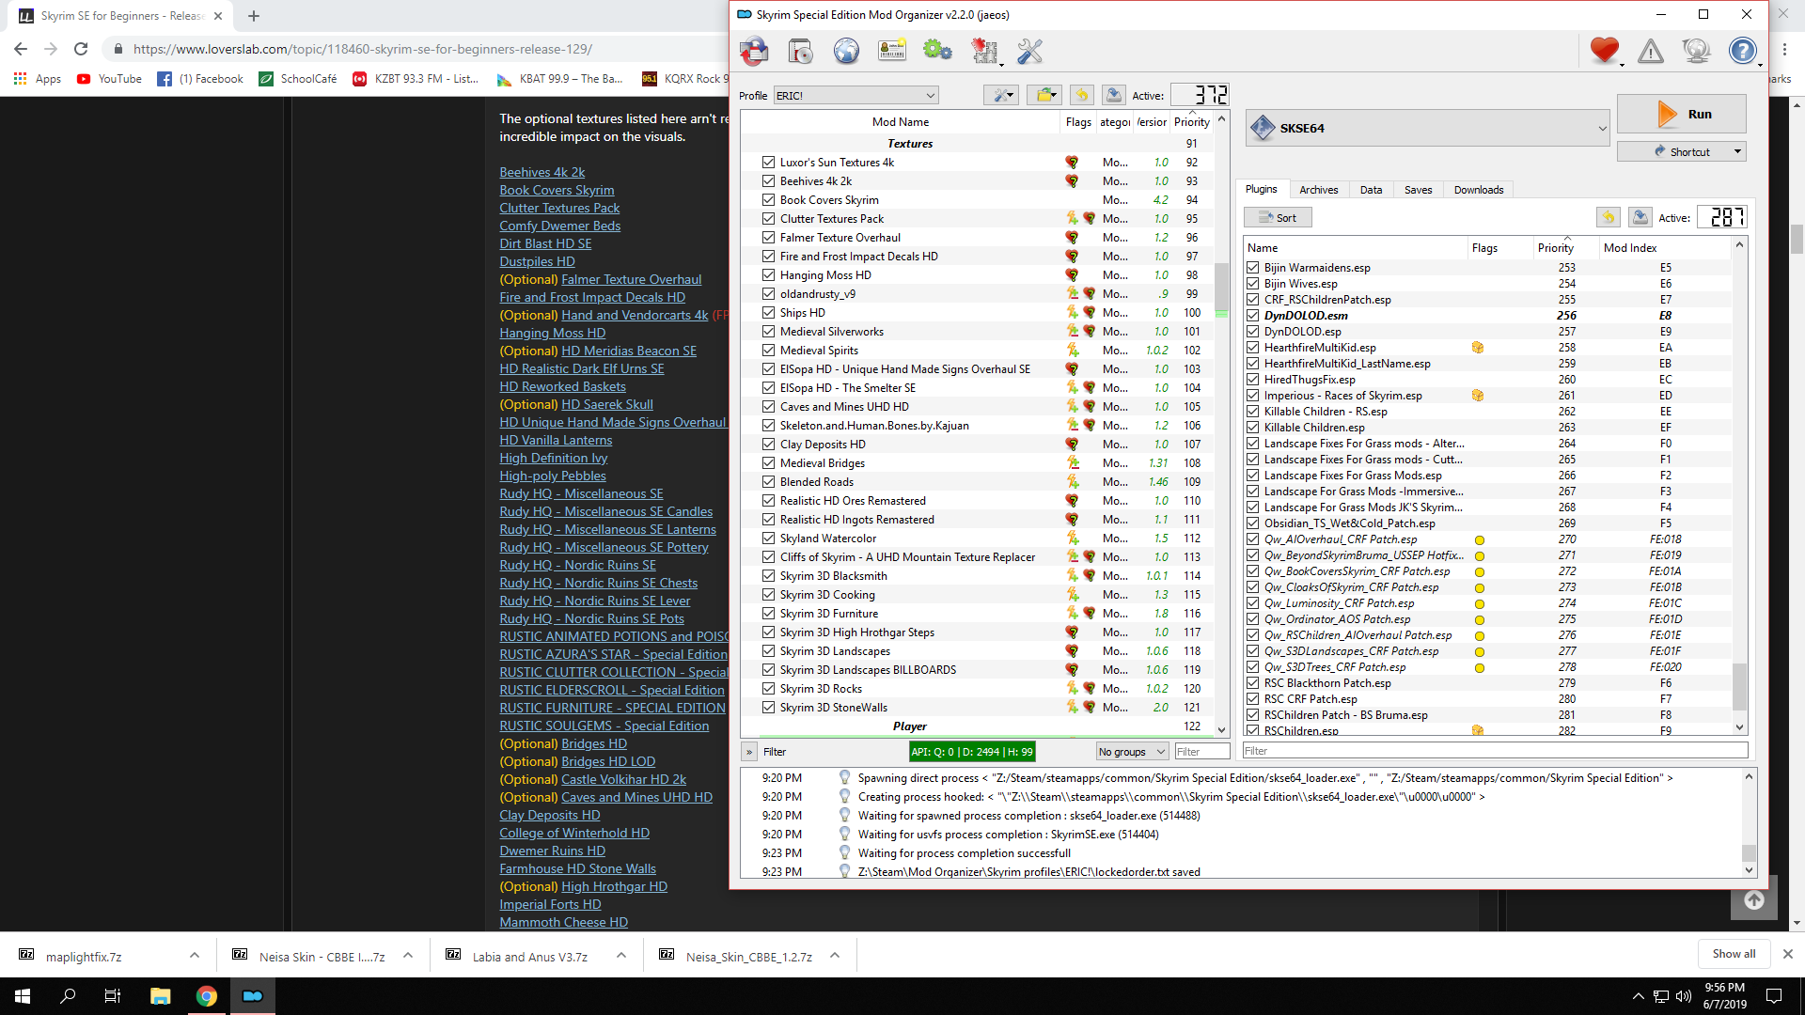The width and height of the screenshot is (1805, 1015).
Task: Click the plugin Sort button
Action: [x=1278, y=218]
